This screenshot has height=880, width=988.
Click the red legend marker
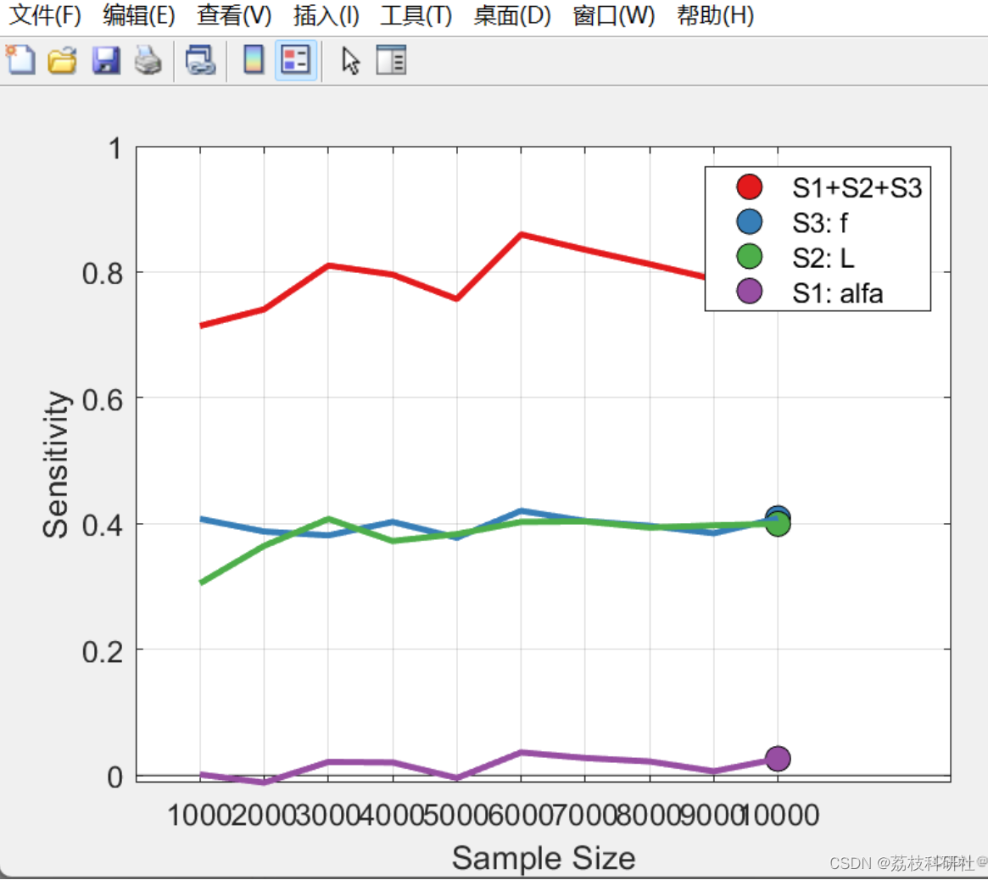click(749, 187)
